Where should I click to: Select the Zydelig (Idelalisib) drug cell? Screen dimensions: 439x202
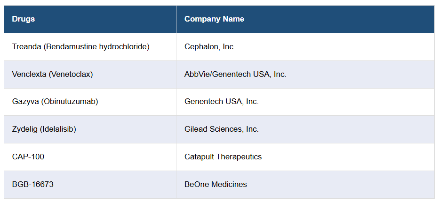(44, 129)
